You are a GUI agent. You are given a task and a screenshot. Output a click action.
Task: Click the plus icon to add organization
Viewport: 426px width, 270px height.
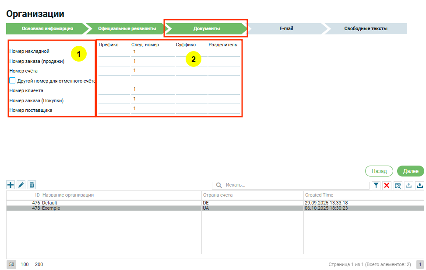(x=11, y=185)
